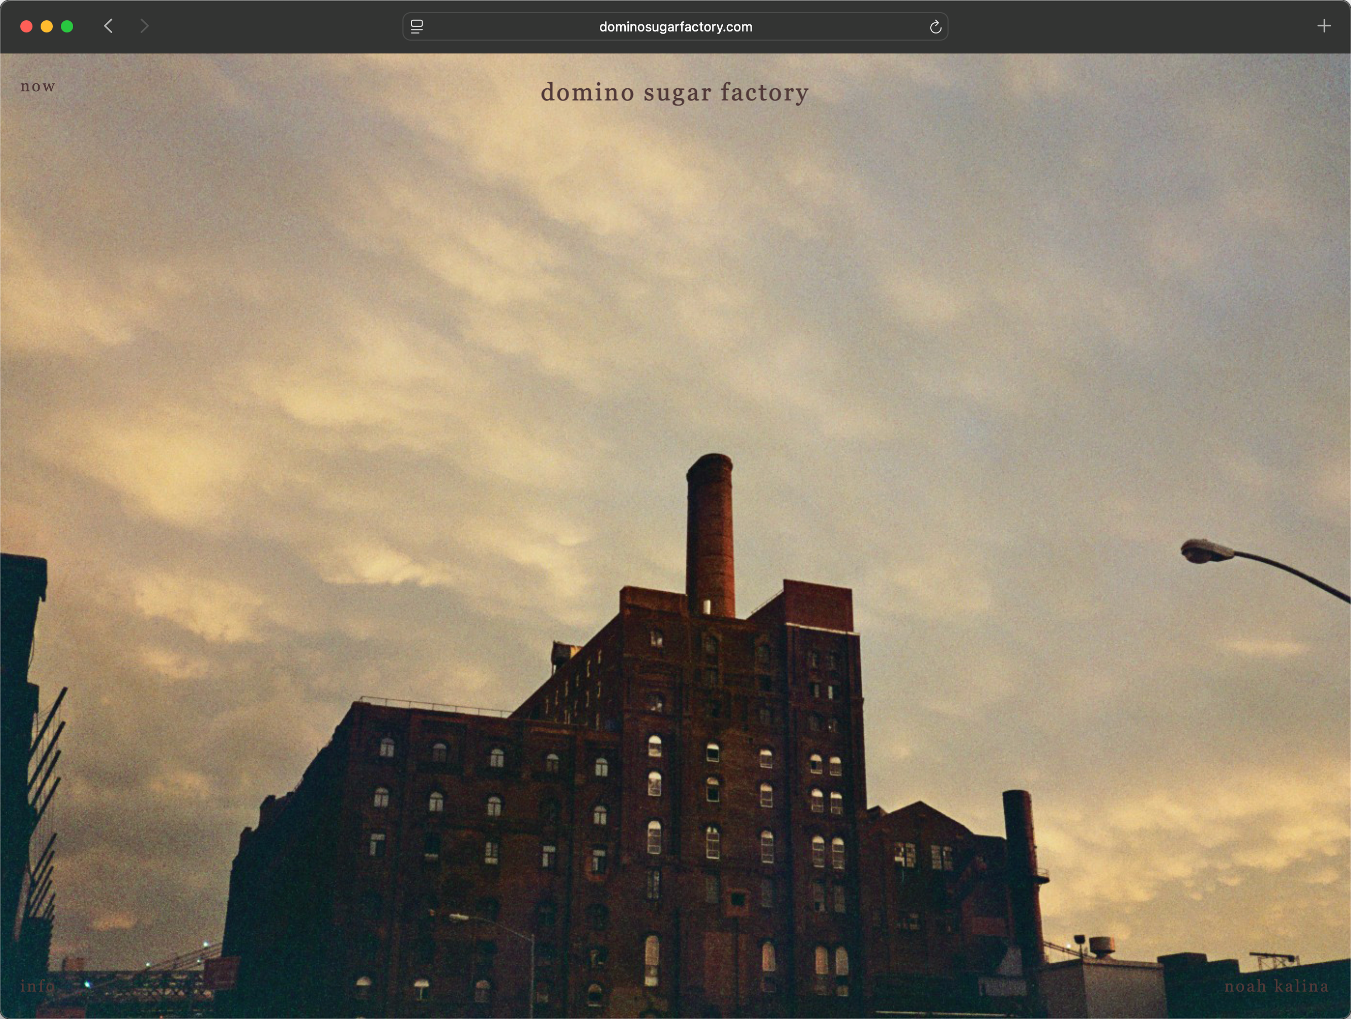Click the forward navigation arrow

[144, 26]
